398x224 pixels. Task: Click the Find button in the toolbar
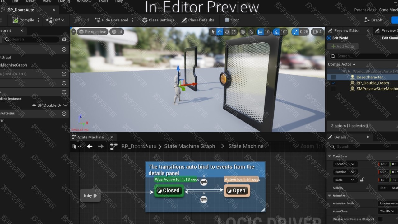82,20
